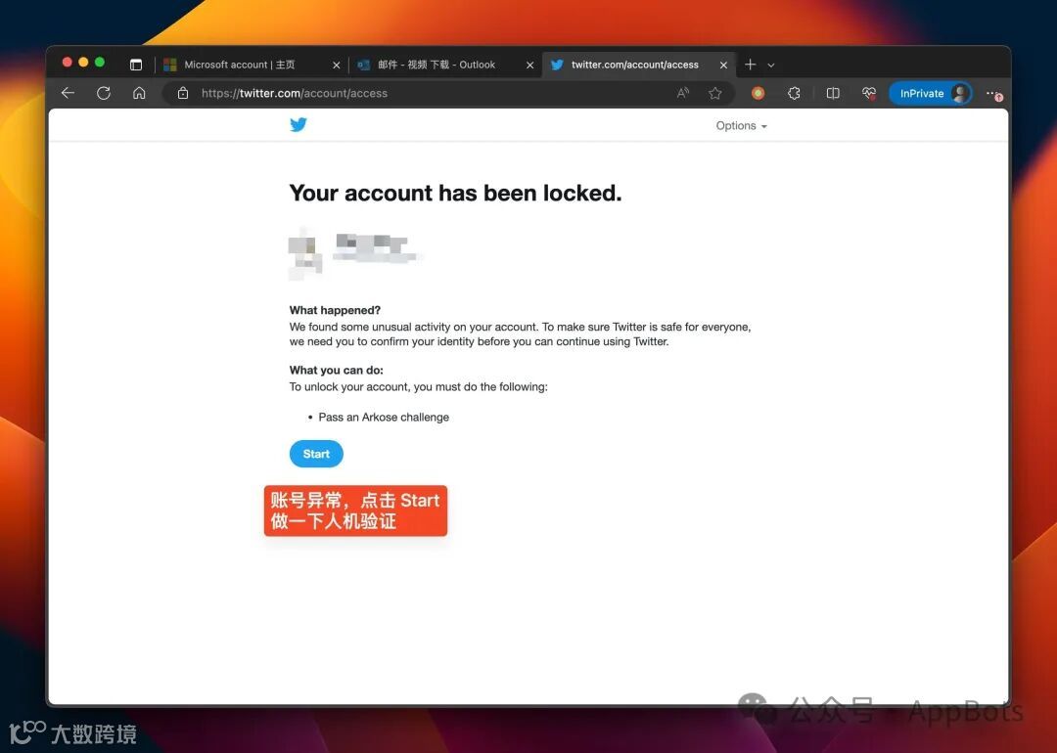Screen dimensions: 1057x753
Task: Click the "Pass an Arkose challenge" item
Action: click(384, 418)
